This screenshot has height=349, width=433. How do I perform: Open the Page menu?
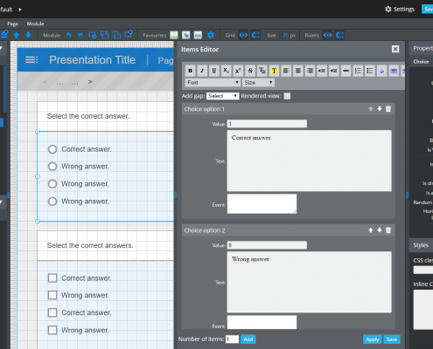tap(13, 24)
